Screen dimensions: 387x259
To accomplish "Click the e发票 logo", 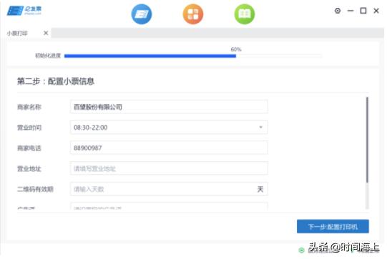I will pyautogui.click(x=24, y=11).
